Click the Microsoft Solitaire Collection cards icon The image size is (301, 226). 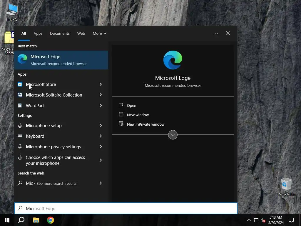[20, 95]
